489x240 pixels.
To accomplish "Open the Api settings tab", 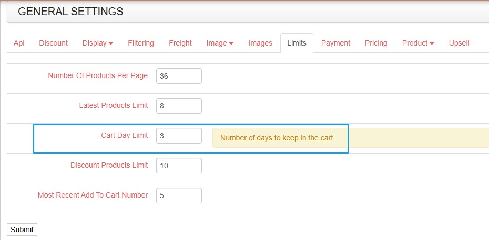I will (x=19, y=43).
